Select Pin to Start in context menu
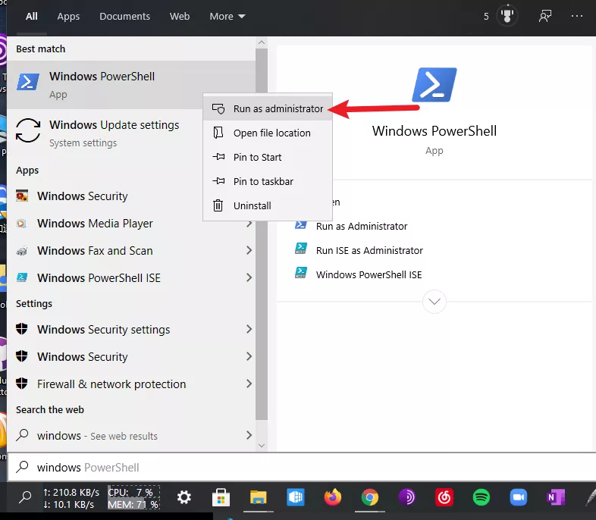The height and width of the screenshot is (520, 596). (x=268, y=157)
